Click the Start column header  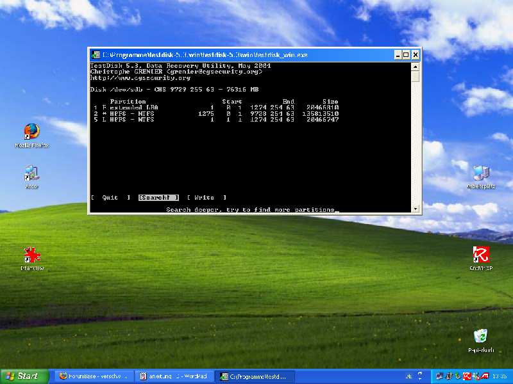(x=232, y=101)
